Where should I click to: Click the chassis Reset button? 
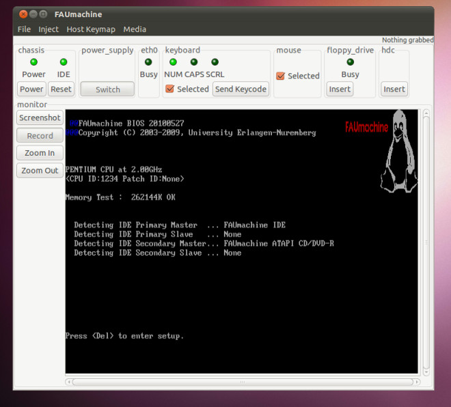(61, 89)
